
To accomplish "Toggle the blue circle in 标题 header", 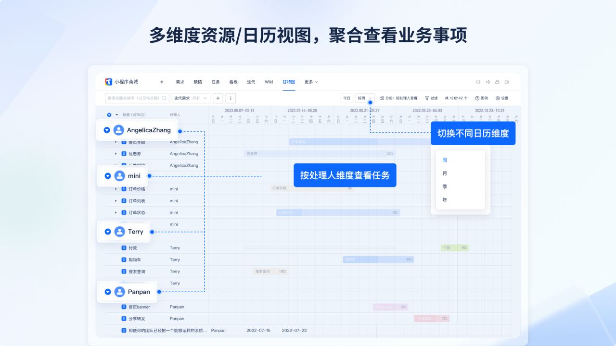I will tap(109, 115).
